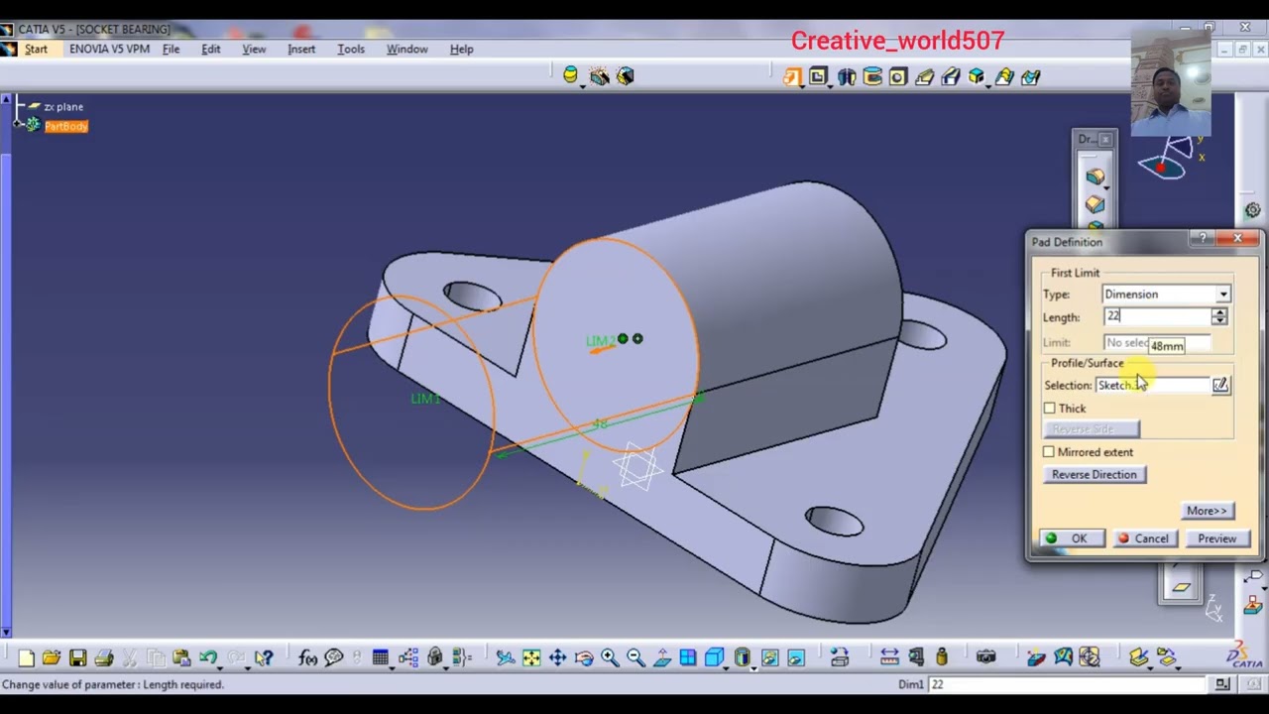Open the Start menu in CATIA
The width and height of the screenshot is (1269, 714).
pos(36,49)
